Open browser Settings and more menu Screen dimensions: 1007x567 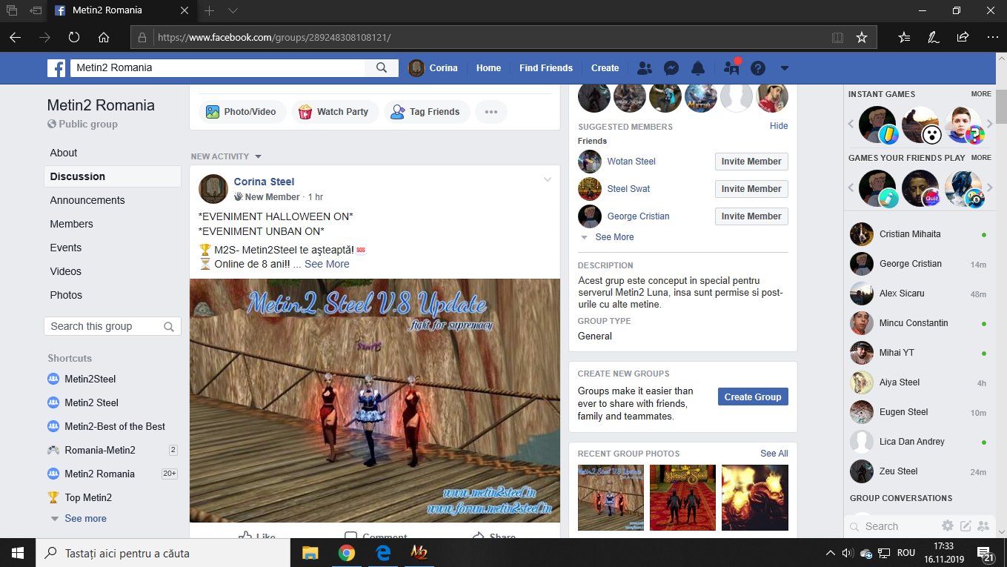point(992,37)
